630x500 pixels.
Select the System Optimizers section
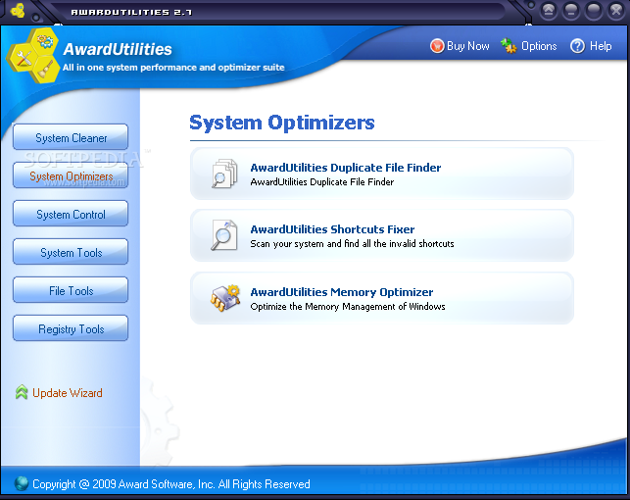click(x=71, y=175)
